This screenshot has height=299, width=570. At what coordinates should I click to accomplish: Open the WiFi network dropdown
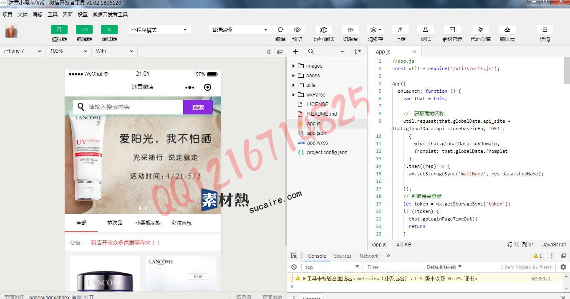pos(115,51)
